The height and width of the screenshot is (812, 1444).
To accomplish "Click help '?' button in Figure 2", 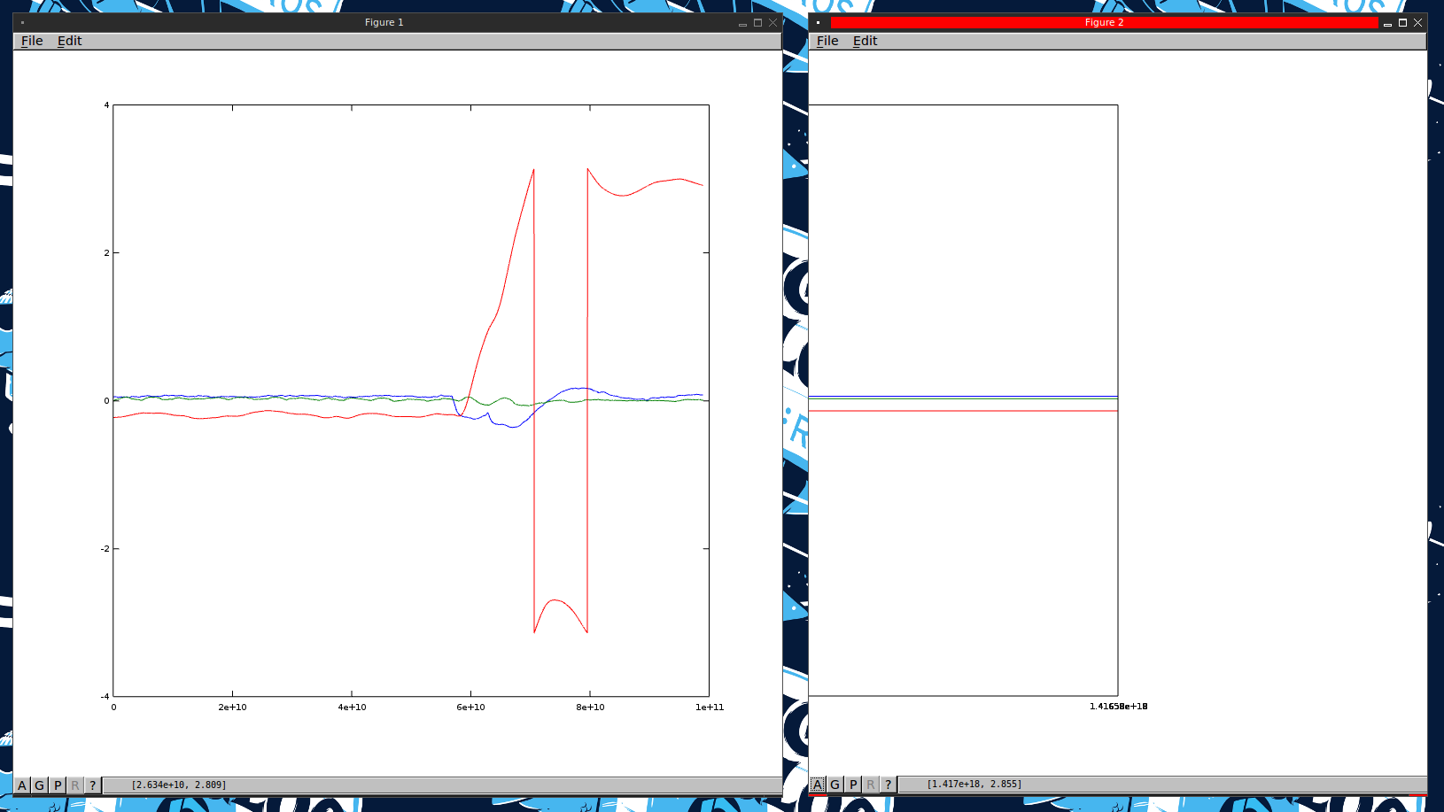I will (x=888, y=785).
